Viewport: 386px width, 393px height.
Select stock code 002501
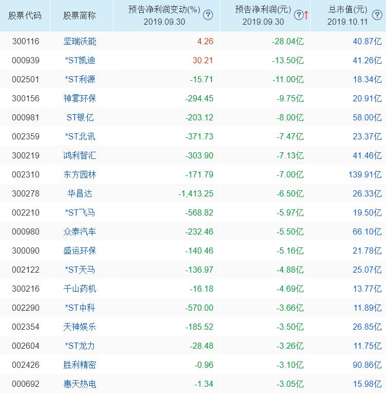coord(26,79)
